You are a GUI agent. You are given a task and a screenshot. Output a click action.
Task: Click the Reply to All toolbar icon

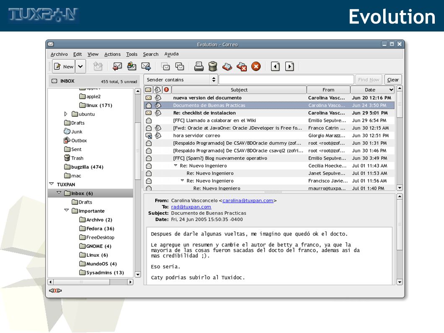(131, 67)
